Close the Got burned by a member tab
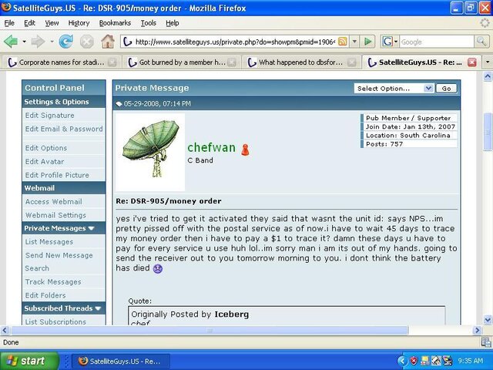The width and height of the screenshot is (493, 370). [232, 62]
